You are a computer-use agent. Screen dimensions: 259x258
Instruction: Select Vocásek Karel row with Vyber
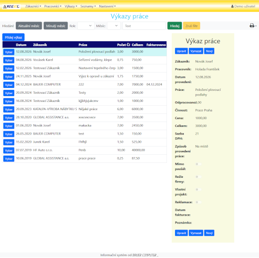click(9, 61)
